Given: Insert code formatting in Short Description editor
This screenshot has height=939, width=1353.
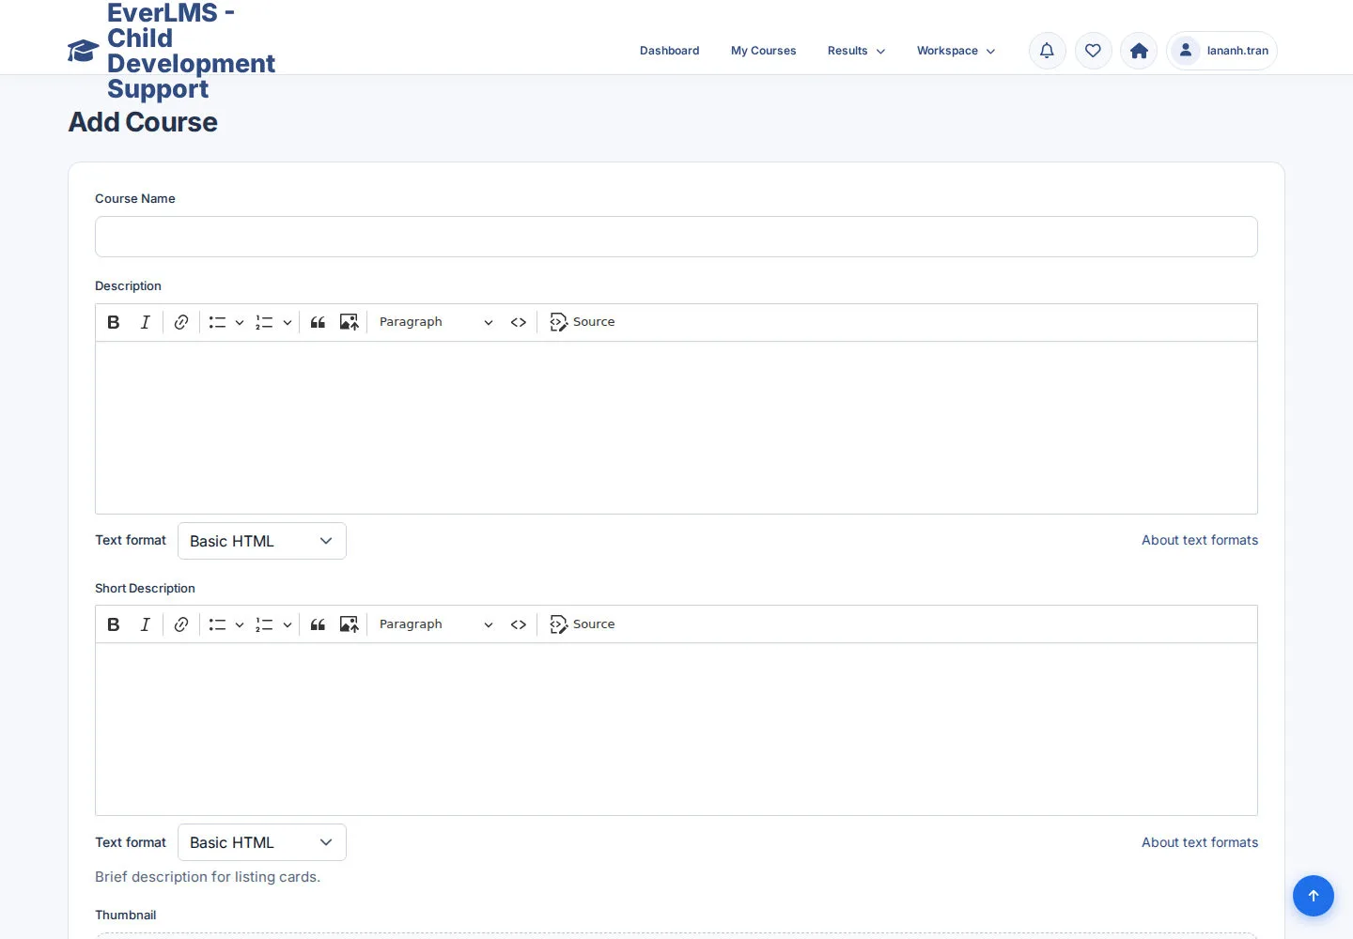Looking at the screenshot, I should (x=519, y=624).
